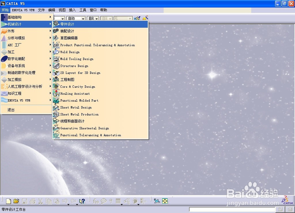
Task: Open dropdown arrow beside Design Table icon
Action: (x=122, y=204)
